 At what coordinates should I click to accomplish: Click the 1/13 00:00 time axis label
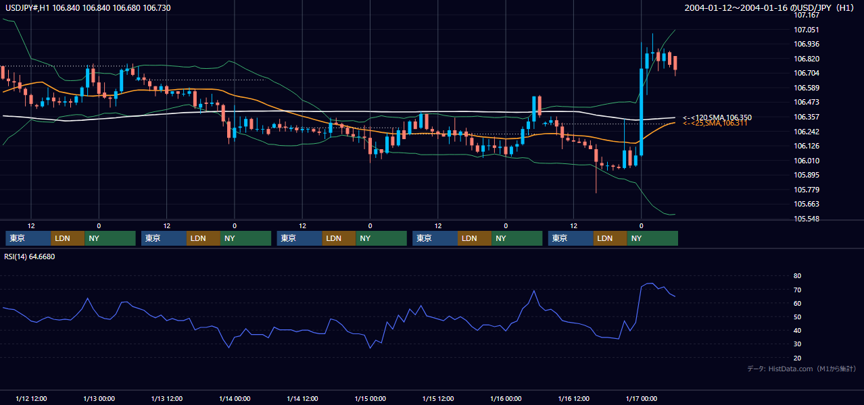tap(99, 399)
